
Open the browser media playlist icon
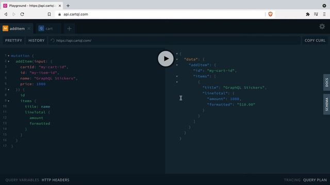pyautogui.click(x=316, y=14)
